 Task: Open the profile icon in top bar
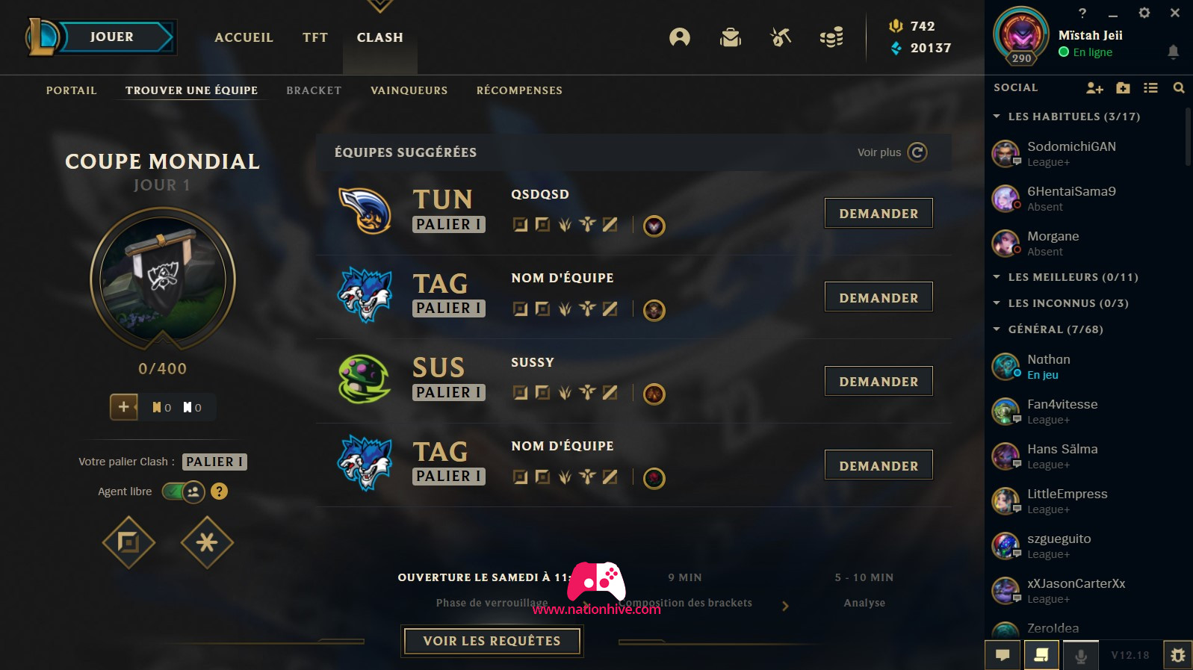coord(680,37)
